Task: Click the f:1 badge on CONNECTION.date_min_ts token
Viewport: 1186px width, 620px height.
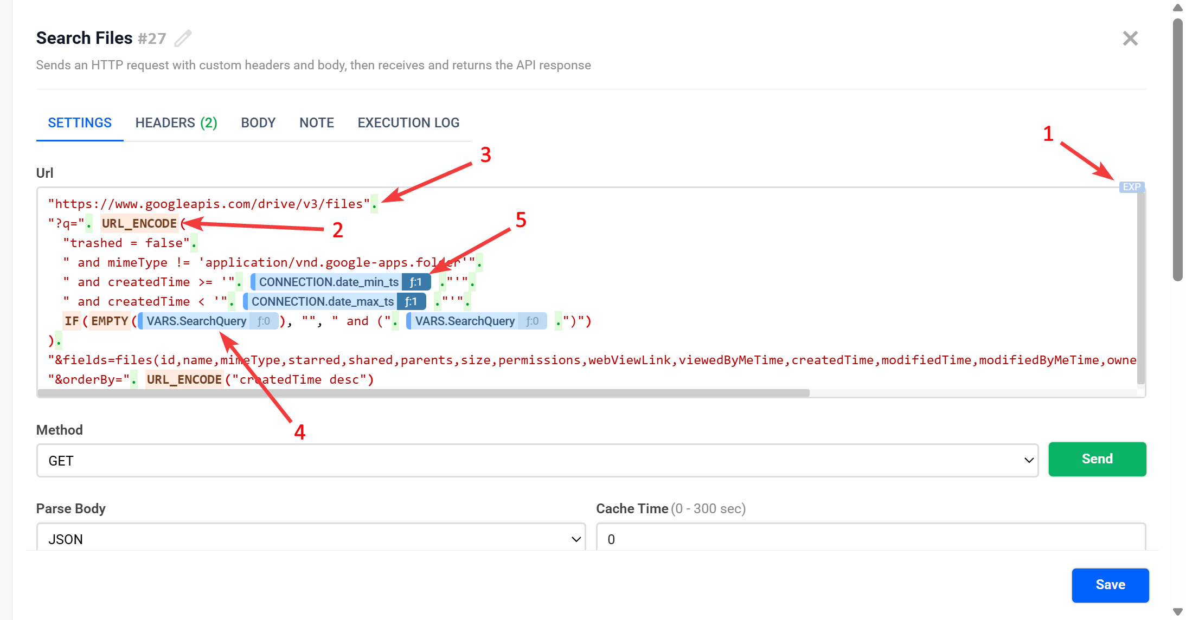Action: click(415, 281)
